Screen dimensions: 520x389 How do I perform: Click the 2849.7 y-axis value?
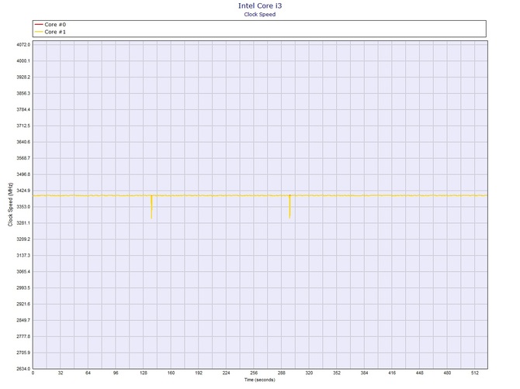[23, 321]
